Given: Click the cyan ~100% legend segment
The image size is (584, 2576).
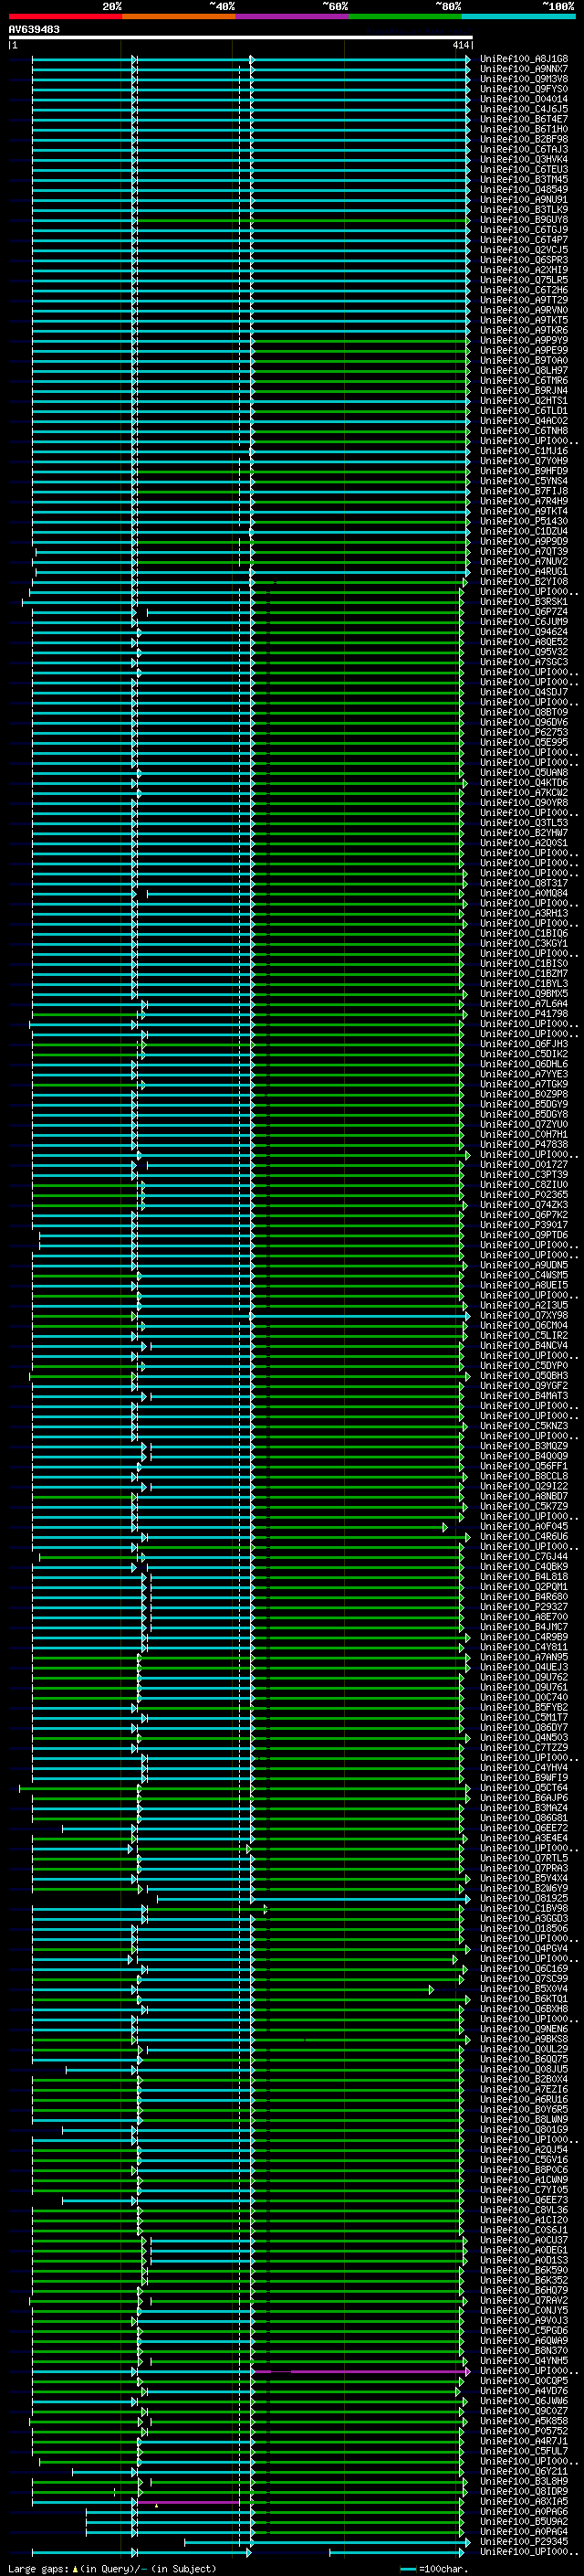Looking at the screenshot, I should coord(518,16).
